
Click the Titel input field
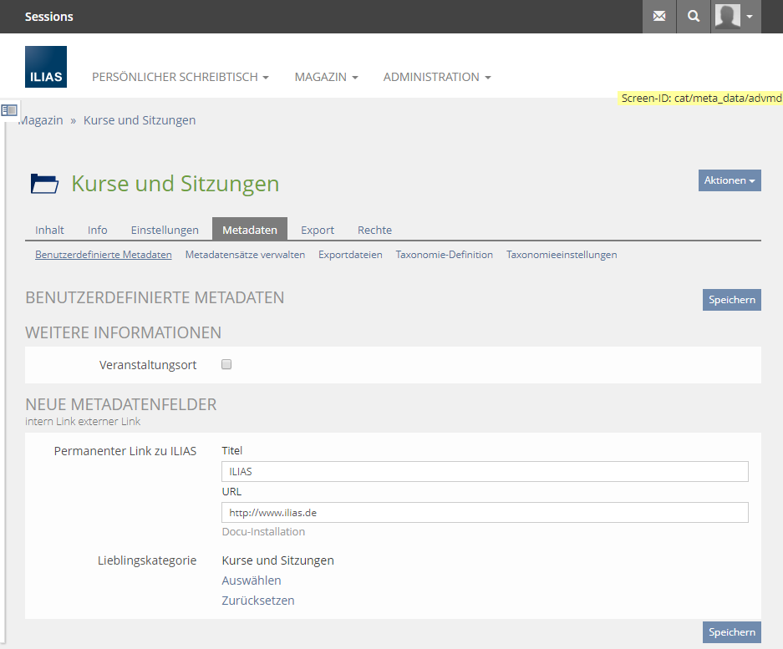[485, 472]
